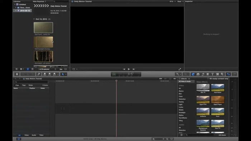Open the keyword editor key icon
Image resolution: width=251 pixels, height=141 pixels.
pyautogui.click(x=39, y=74)
